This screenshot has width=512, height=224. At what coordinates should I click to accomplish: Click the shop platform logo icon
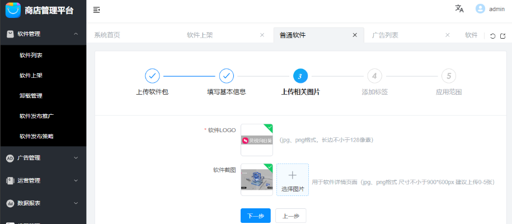[13, 10]
